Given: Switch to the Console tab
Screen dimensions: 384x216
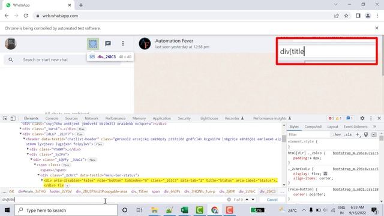Looking at the screenshot, I should coord(52,118).
